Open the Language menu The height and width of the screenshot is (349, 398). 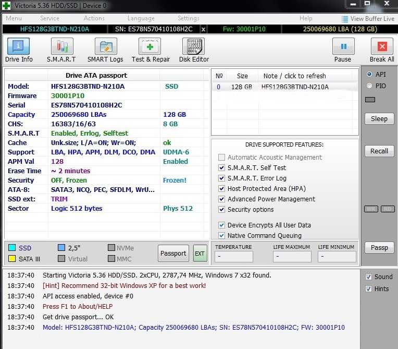pos(141,18)
